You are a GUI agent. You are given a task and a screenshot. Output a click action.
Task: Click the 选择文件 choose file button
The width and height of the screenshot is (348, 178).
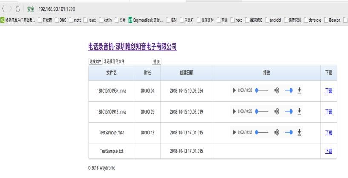(x=95, y=61)
